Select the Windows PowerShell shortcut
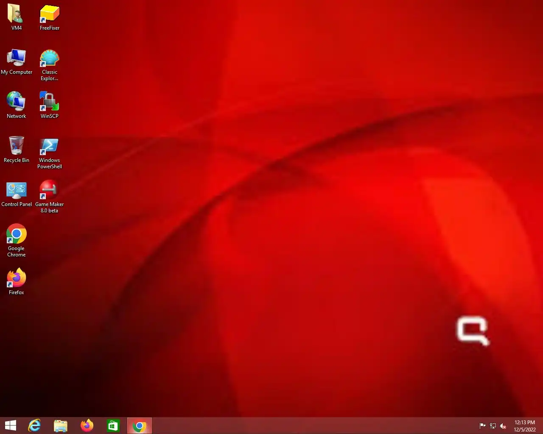Viewport: 543px width, 434px height. click(x=50, y=153)
